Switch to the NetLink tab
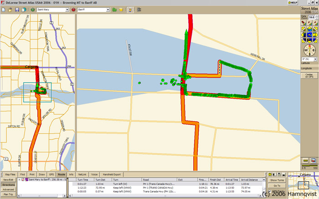 click(82, 174)
